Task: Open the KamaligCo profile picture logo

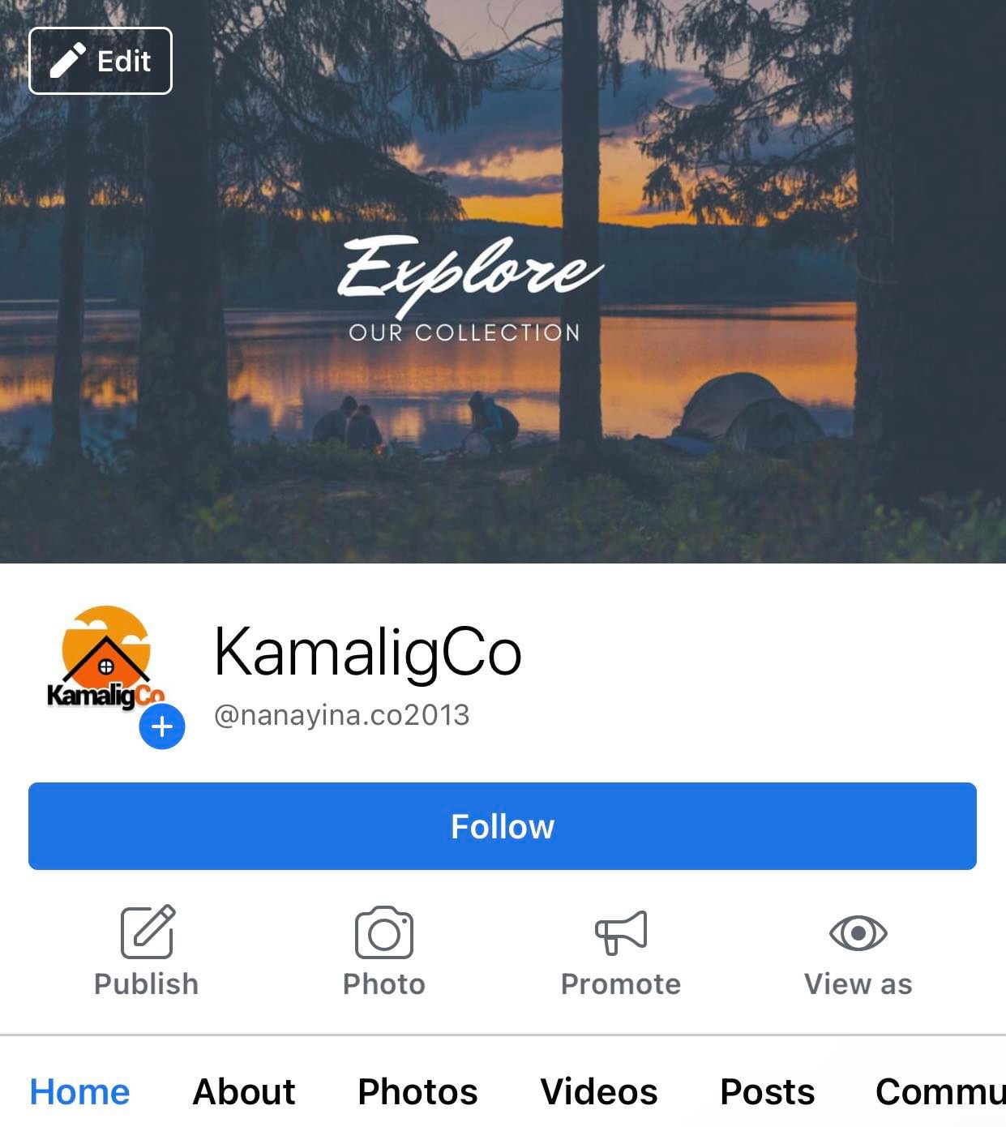Action: pos(105,658)
